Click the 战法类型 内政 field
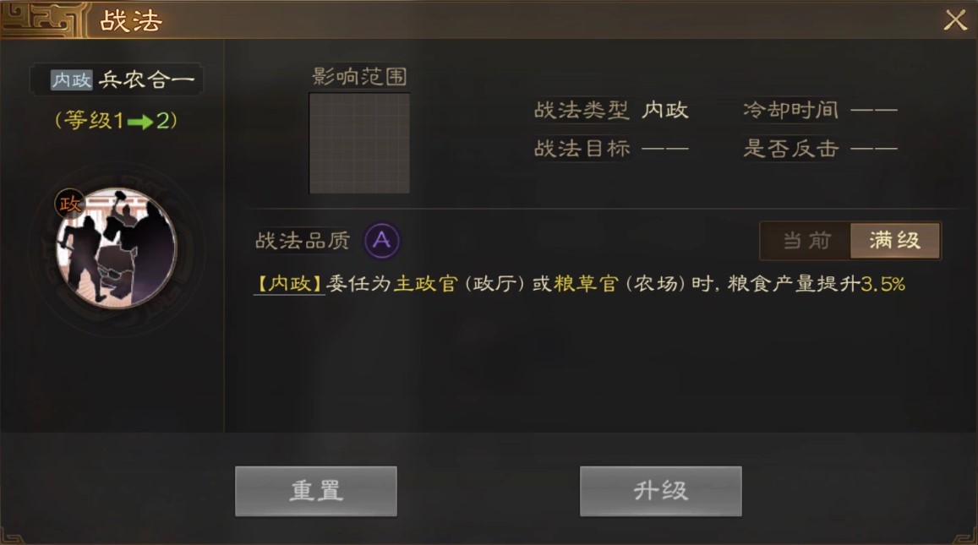Viewport: 978px width, 545px height. 611,111
